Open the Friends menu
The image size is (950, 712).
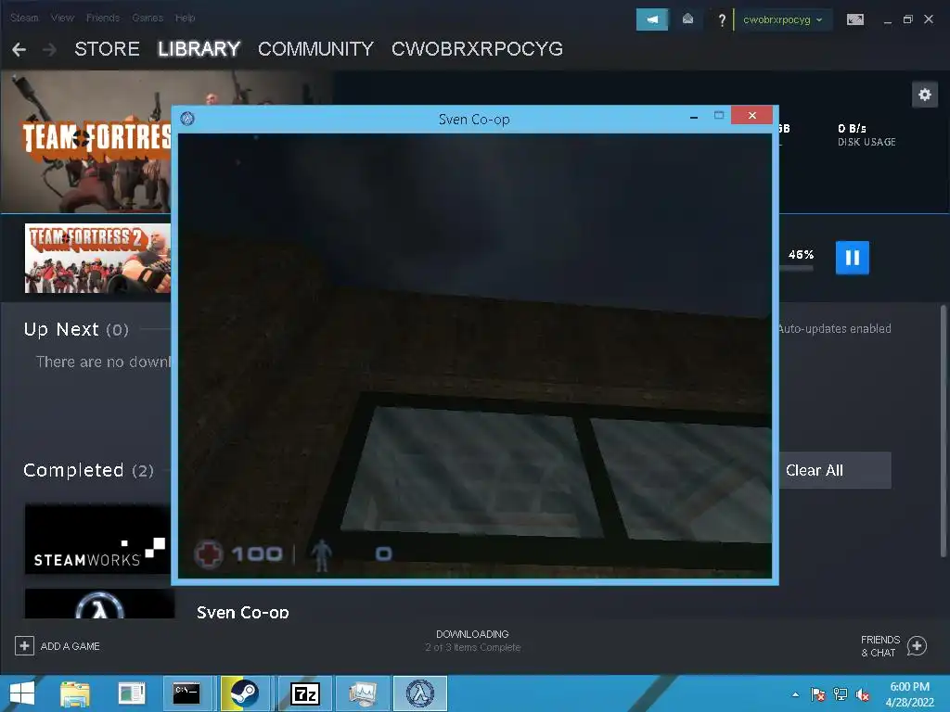[103, 19]
